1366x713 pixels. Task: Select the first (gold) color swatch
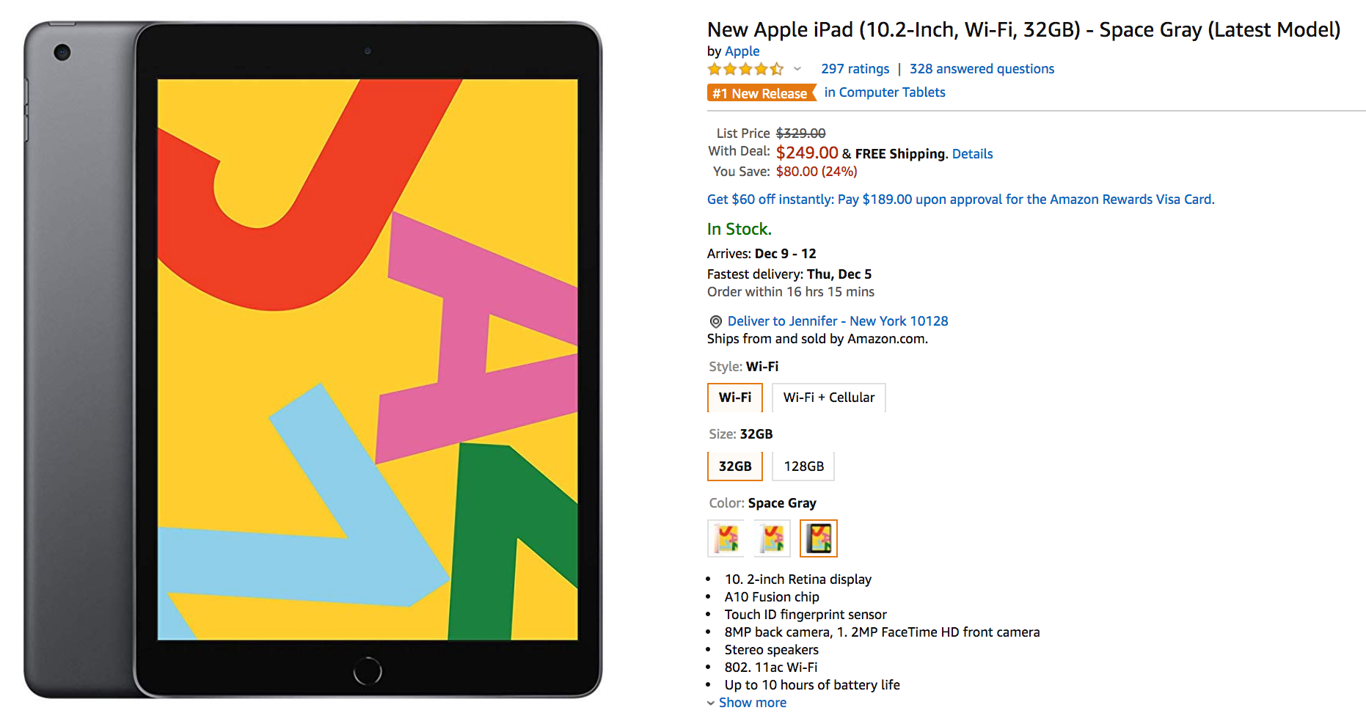pyautogui.click(x=726, y=538)
